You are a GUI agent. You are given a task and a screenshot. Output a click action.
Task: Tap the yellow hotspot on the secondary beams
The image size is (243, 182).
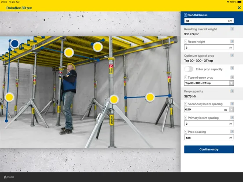98,47
